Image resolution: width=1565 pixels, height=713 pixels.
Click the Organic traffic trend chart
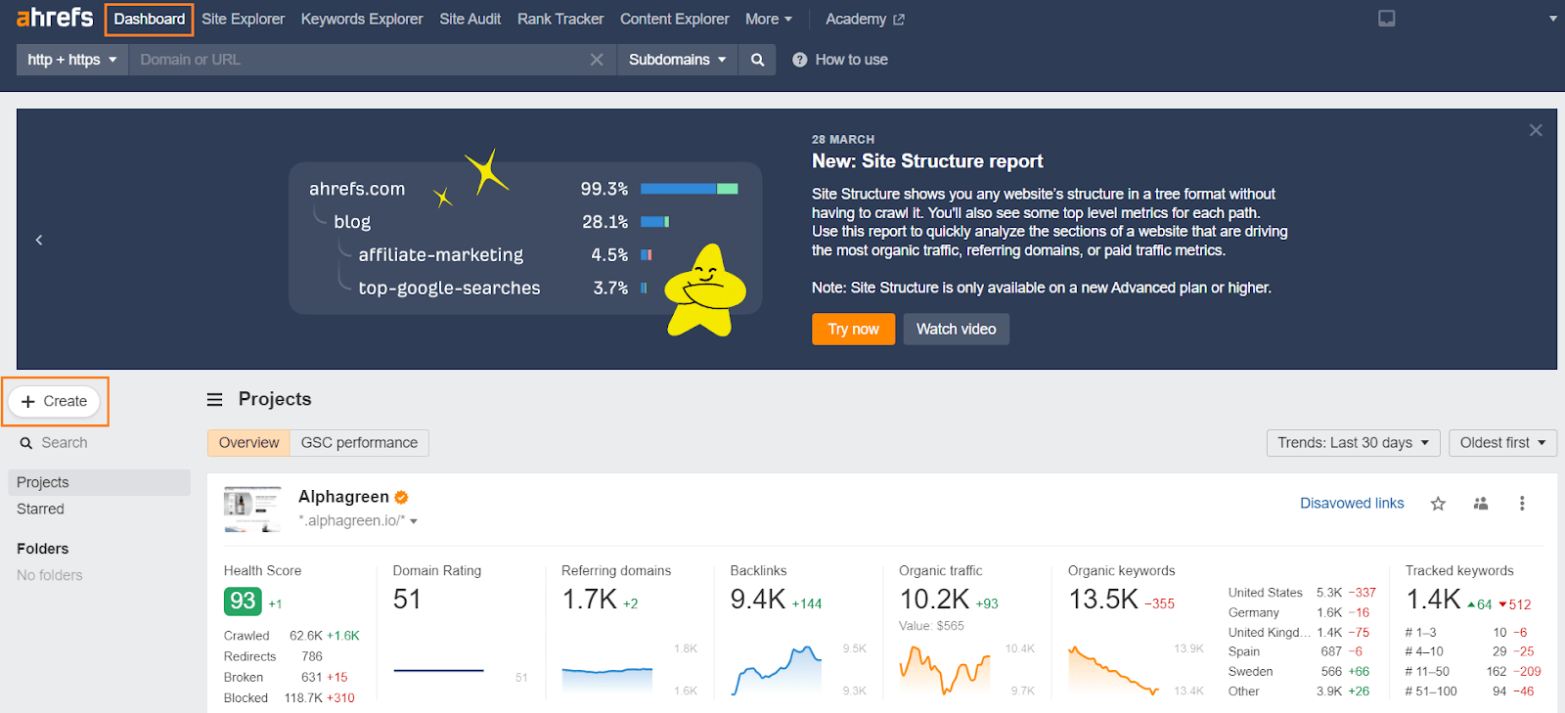click(945, 670)
